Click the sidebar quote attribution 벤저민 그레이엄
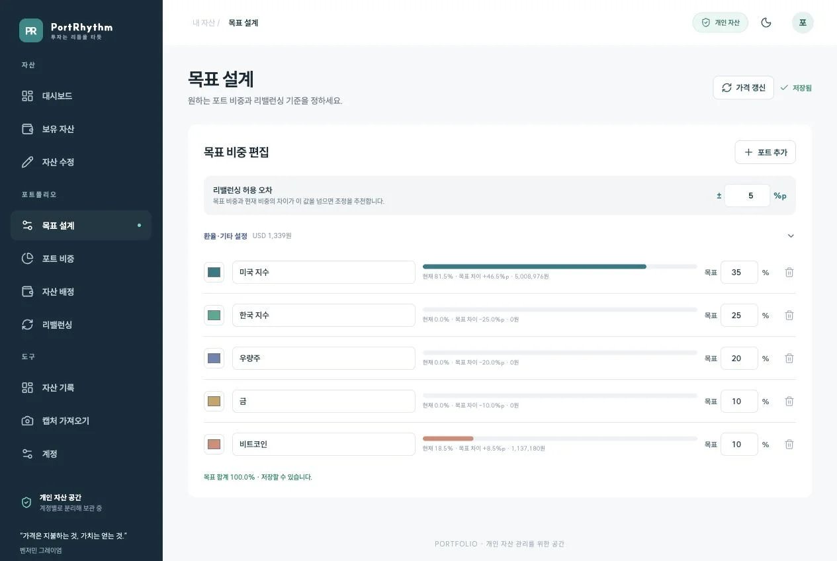The width and height of the screenshot is (837, 561). click(41, 550)
